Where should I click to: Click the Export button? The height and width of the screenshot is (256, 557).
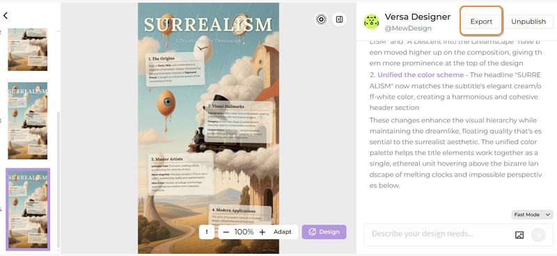(x=481, y=22)
